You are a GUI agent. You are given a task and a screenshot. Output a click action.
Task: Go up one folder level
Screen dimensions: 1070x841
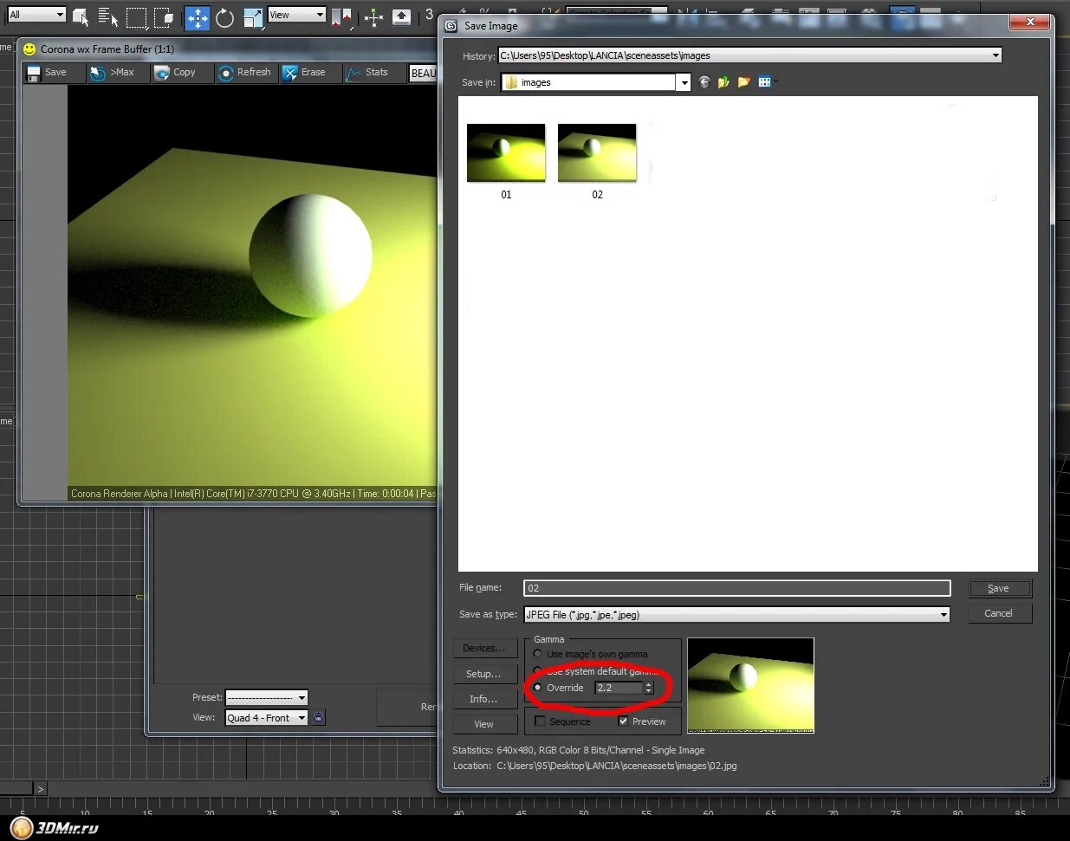[723, 82]
